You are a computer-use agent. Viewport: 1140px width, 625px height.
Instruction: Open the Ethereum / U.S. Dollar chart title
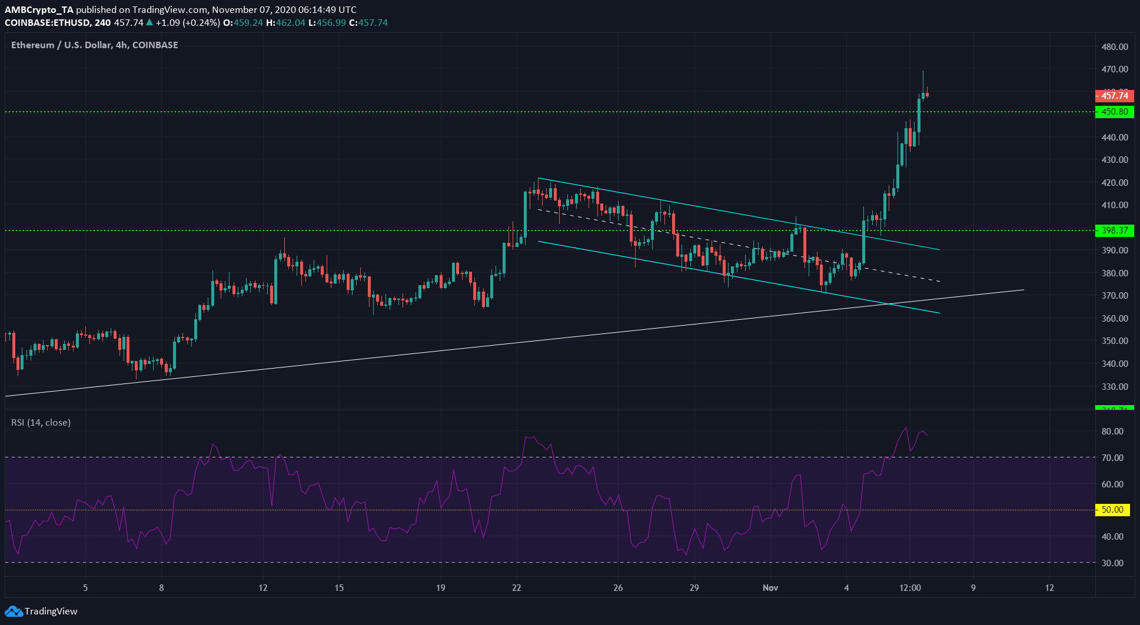(94, 45)
